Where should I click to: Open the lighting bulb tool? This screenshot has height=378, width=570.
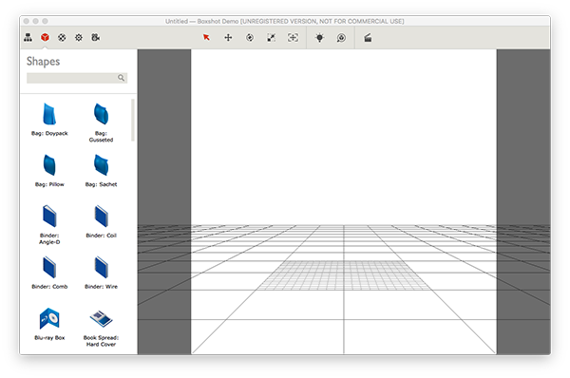pos(319,37)
